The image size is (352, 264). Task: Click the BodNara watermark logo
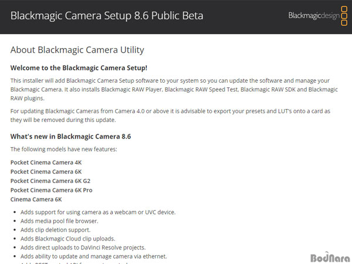tap(330, 258)
